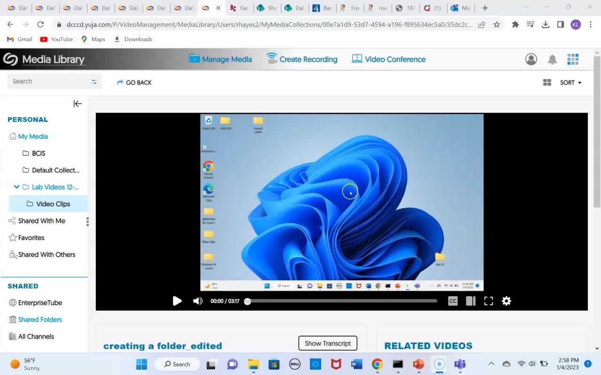
Task: Open the BCIS folder
Action: [34, 153]
